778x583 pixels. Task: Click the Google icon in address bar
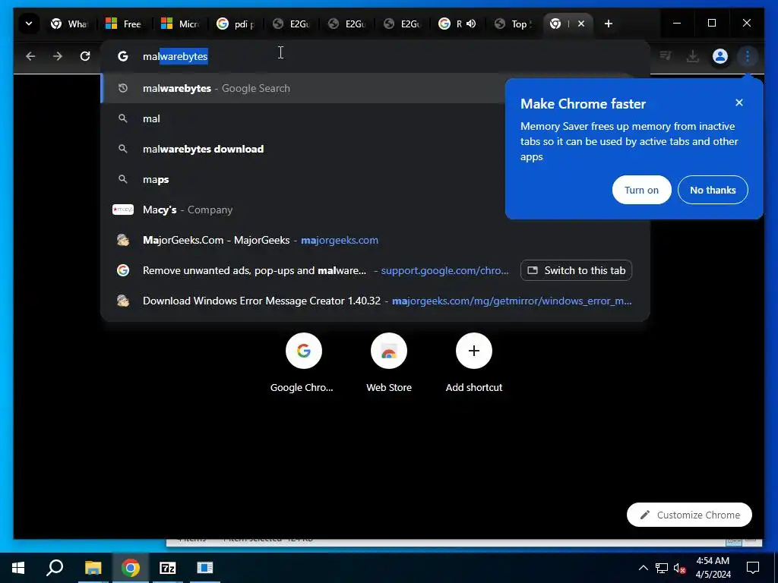[x=122, y=56]
